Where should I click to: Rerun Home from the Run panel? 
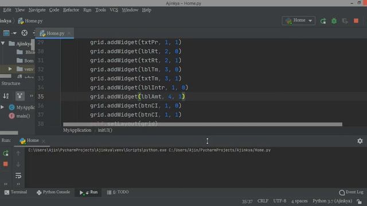6,153
